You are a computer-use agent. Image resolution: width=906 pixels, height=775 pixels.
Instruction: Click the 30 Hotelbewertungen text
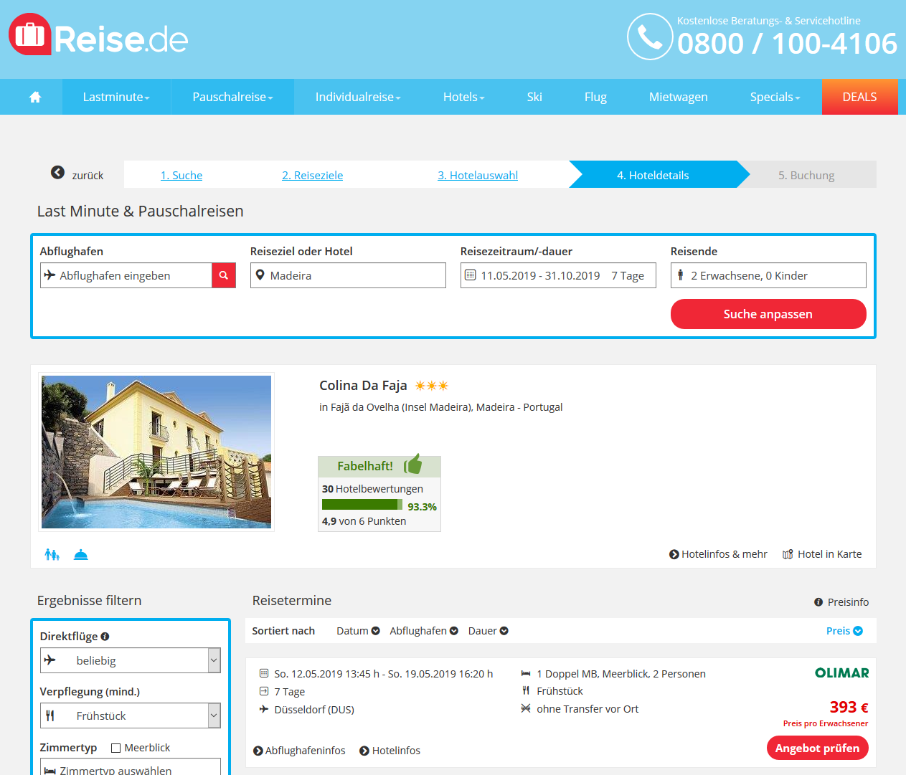coord(372,489)
